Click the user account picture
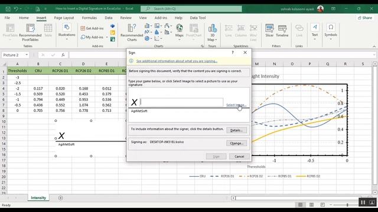The height and width of the screenshot is (212, 378). (320, 9)
